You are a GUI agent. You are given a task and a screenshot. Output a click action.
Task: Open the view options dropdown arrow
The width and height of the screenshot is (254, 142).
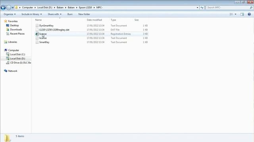tap(235, 14)
